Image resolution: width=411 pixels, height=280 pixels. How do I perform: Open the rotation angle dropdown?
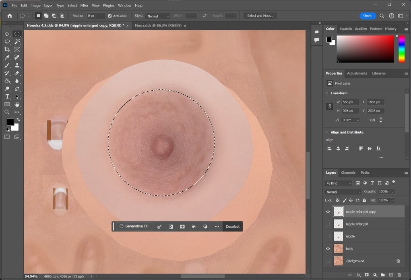tap(357, 120)
